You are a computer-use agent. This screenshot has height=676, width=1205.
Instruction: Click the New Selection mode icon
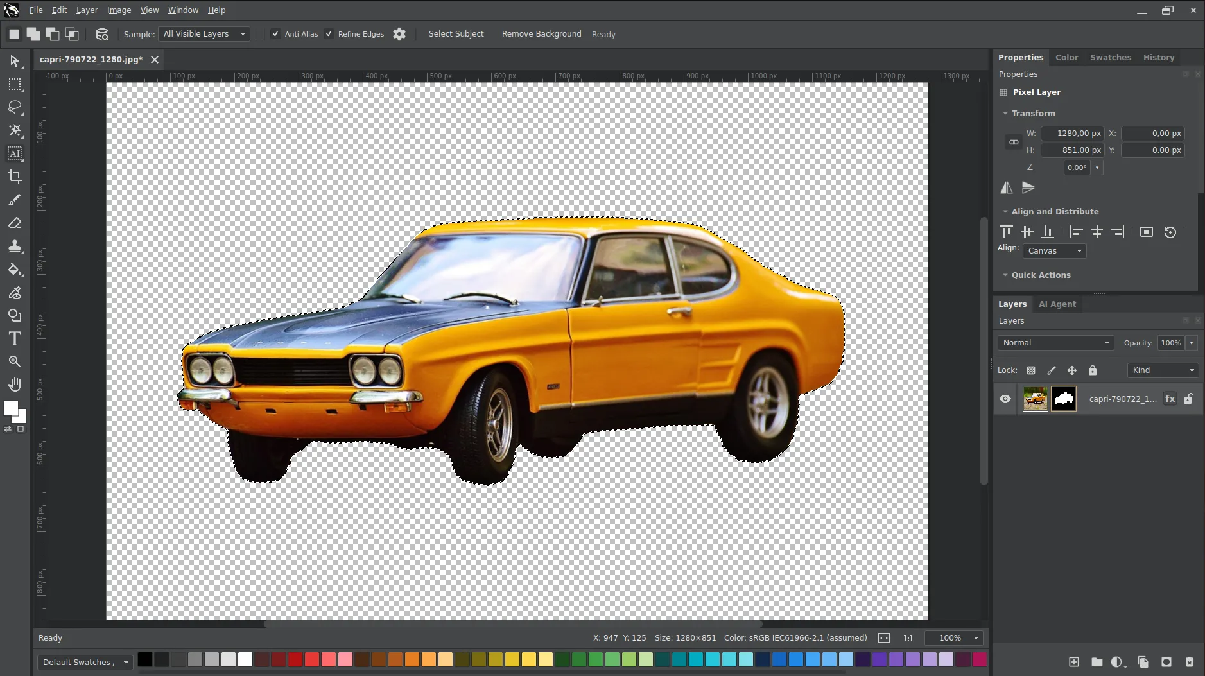tap(14, 34)
